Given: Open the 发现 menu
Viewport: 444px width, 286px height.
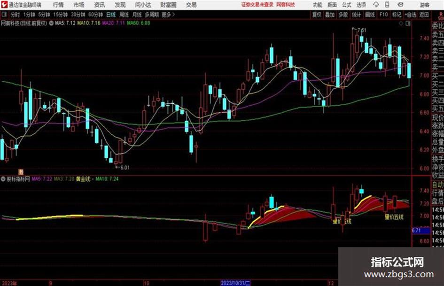Looking at the screenshot, I should pyautogui.click(x=120, y=5).
